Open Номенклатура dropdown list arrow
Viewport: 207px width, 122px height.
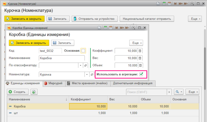point(87,75)
